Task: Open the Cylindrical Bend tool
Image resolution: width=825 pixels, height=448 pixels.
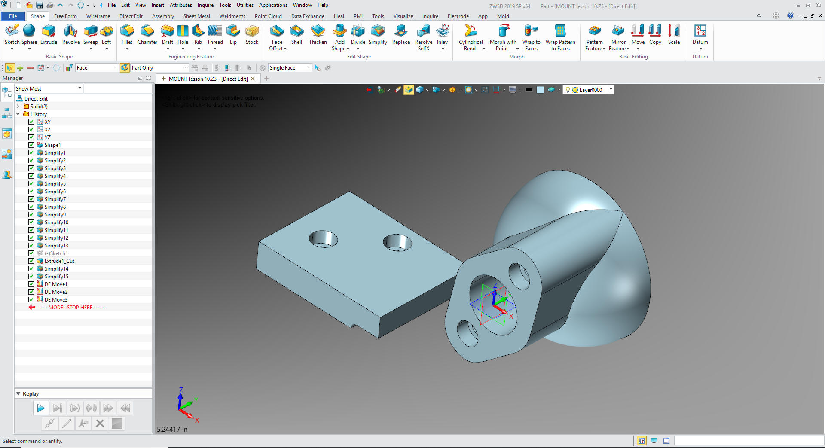Action: tap(471, 37)
